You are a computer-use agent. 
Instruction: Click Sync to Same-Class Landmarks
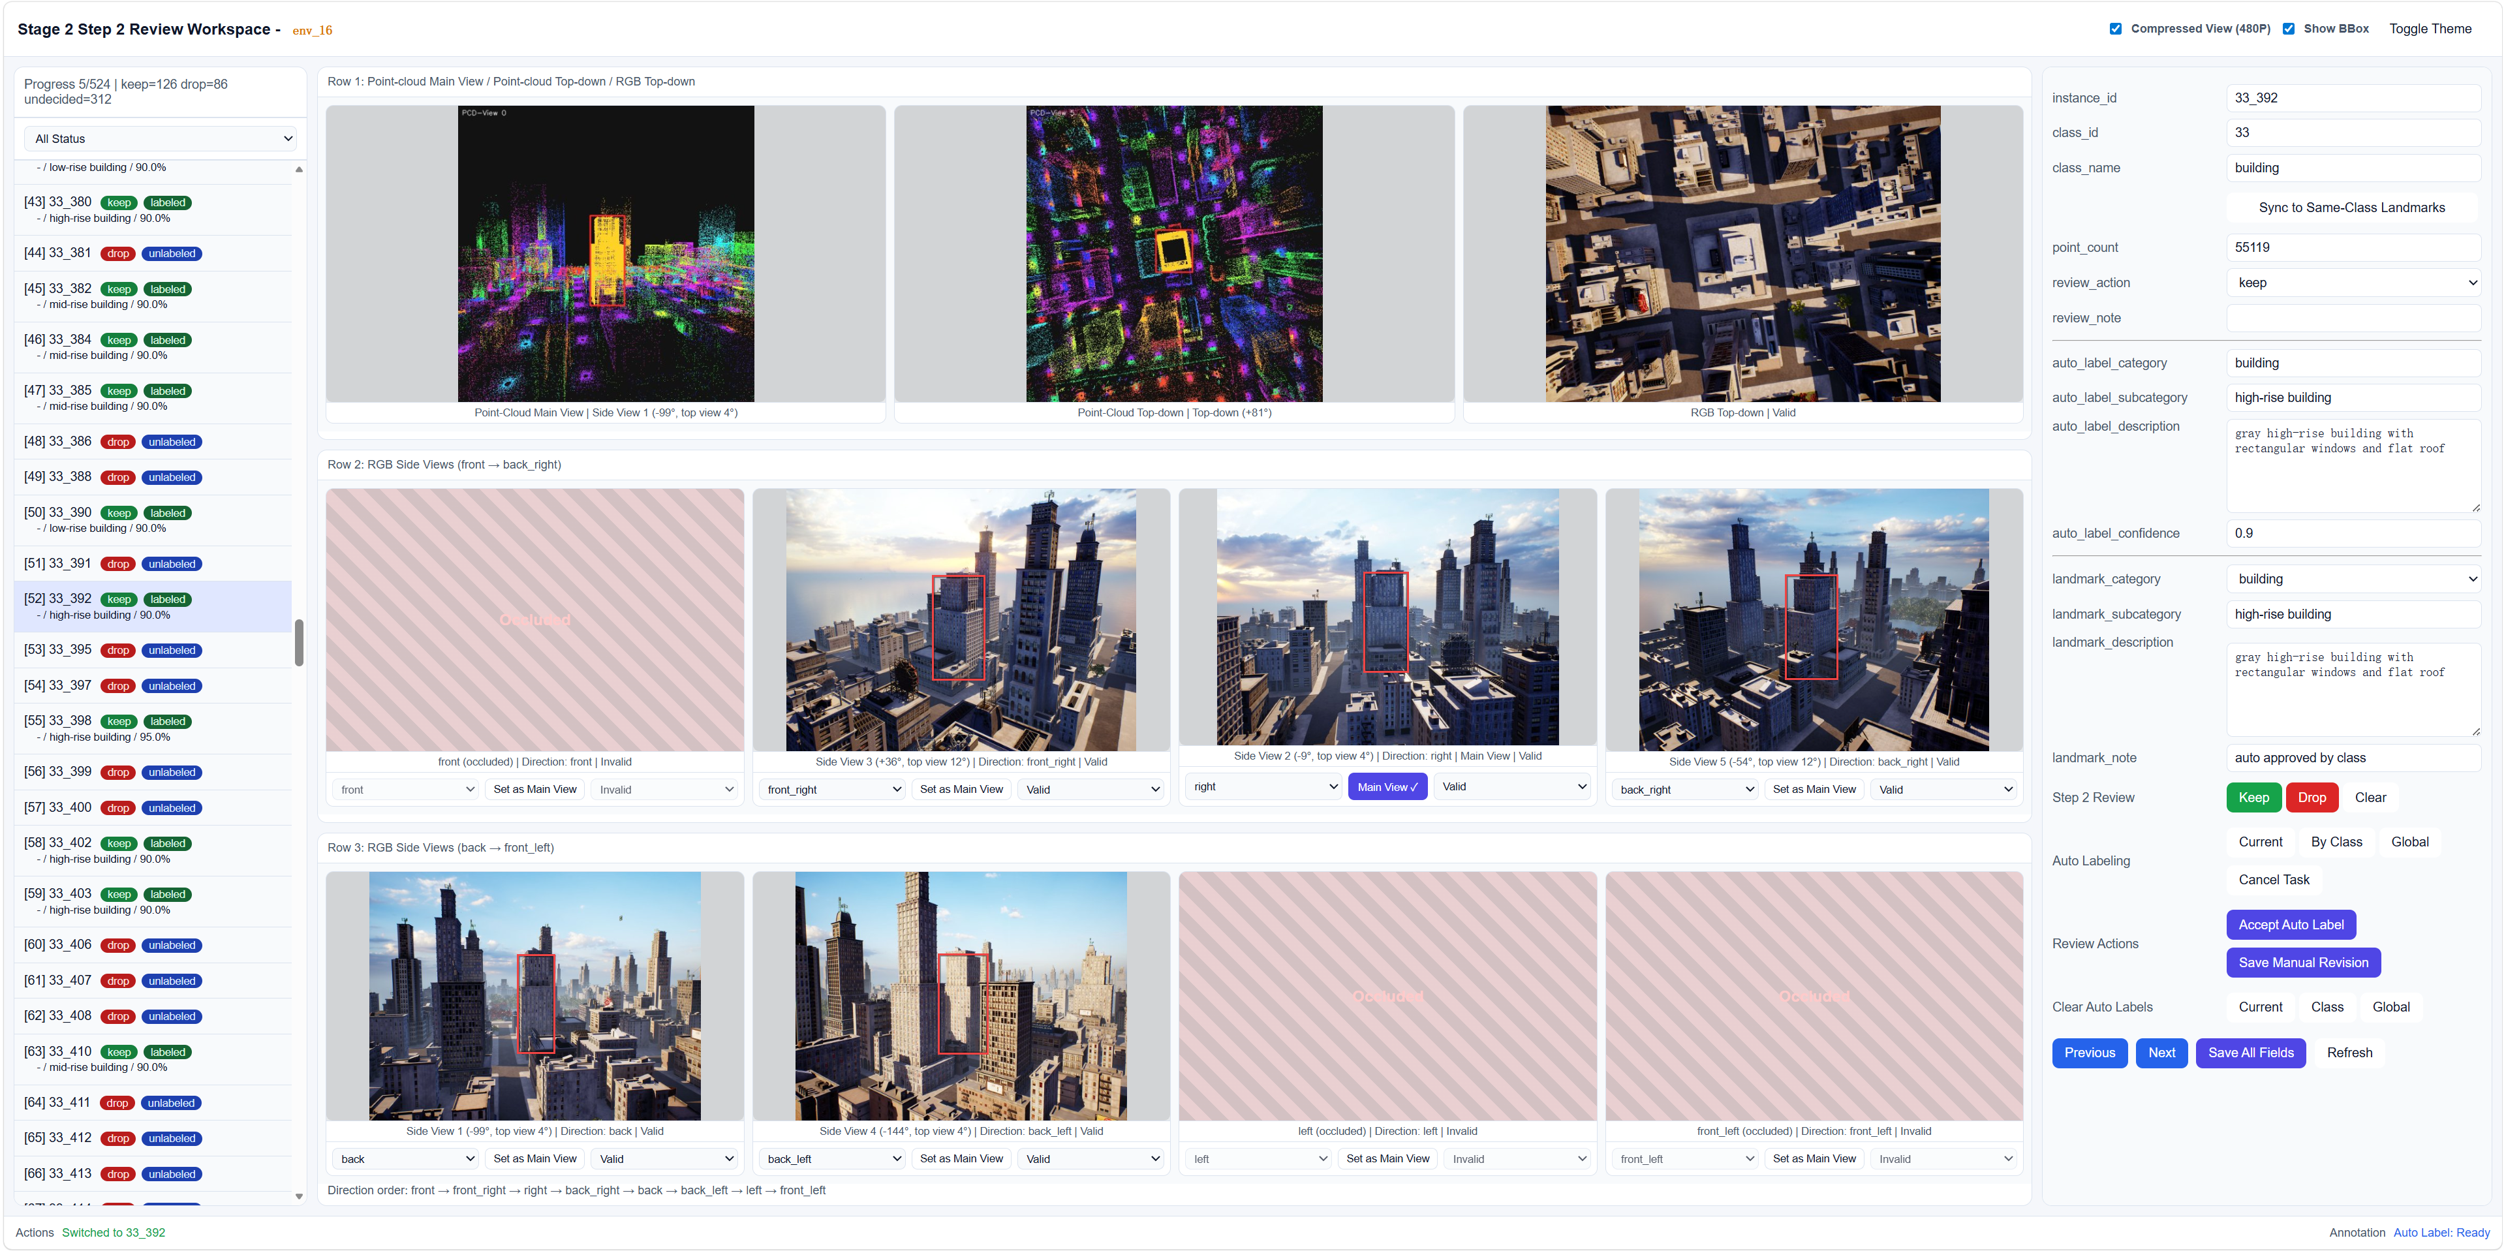point(2352,208)
